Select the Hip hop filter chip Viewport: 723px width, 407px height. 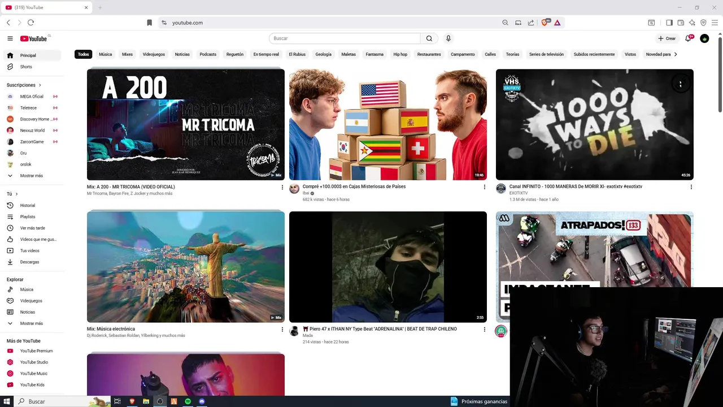click(400, 54)
